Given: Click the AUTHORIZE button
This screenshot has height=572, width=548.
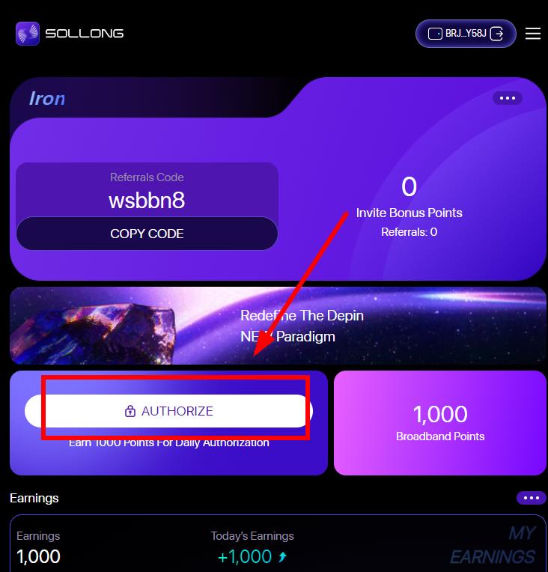Looking at the screenshot, I should click(x=168, y=411).
